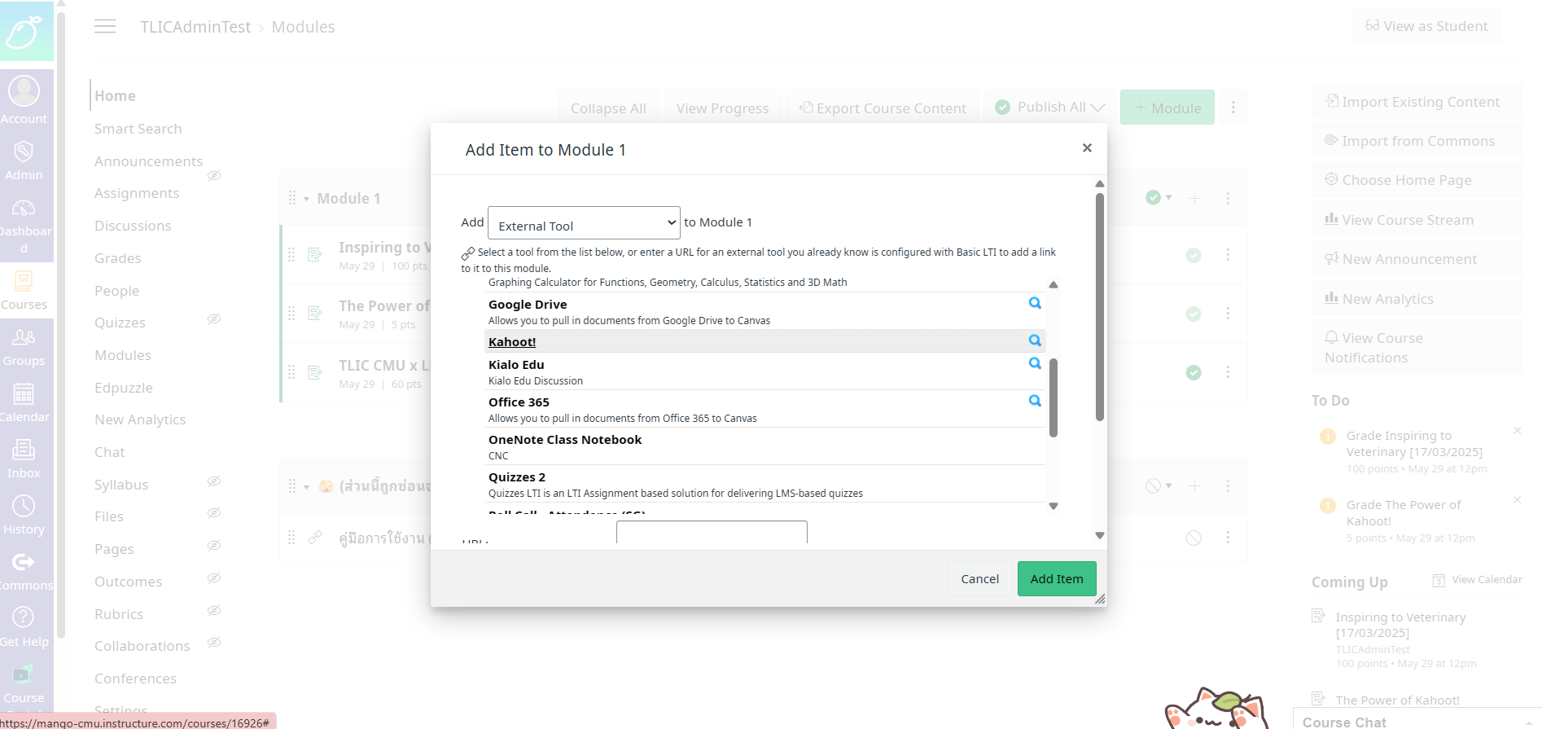Toggle publish status of Inspiring to Veterinary item

point(1194,256)
